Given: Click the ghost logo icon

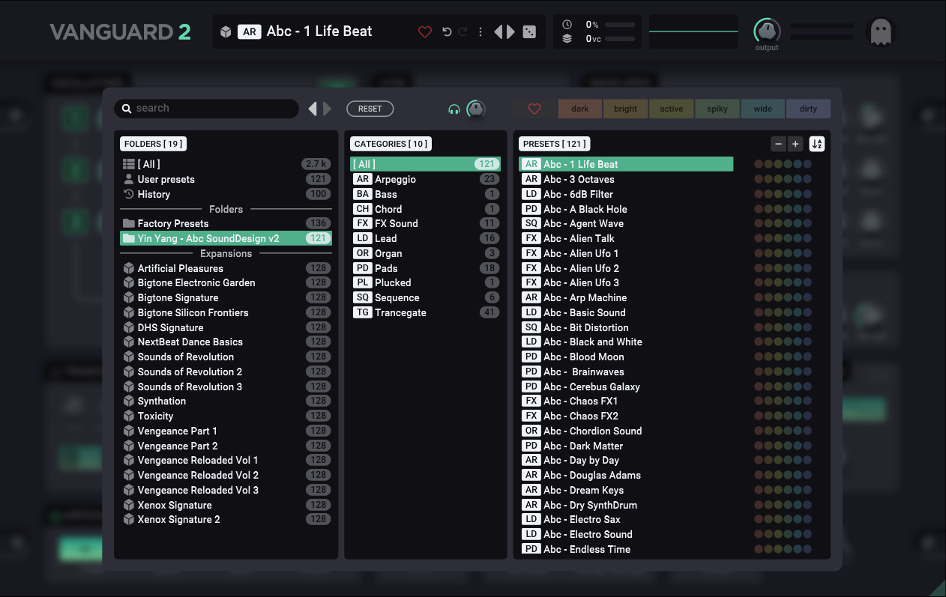Looking at the screenshot, I should pyautogui.click(x=881, y=31).
